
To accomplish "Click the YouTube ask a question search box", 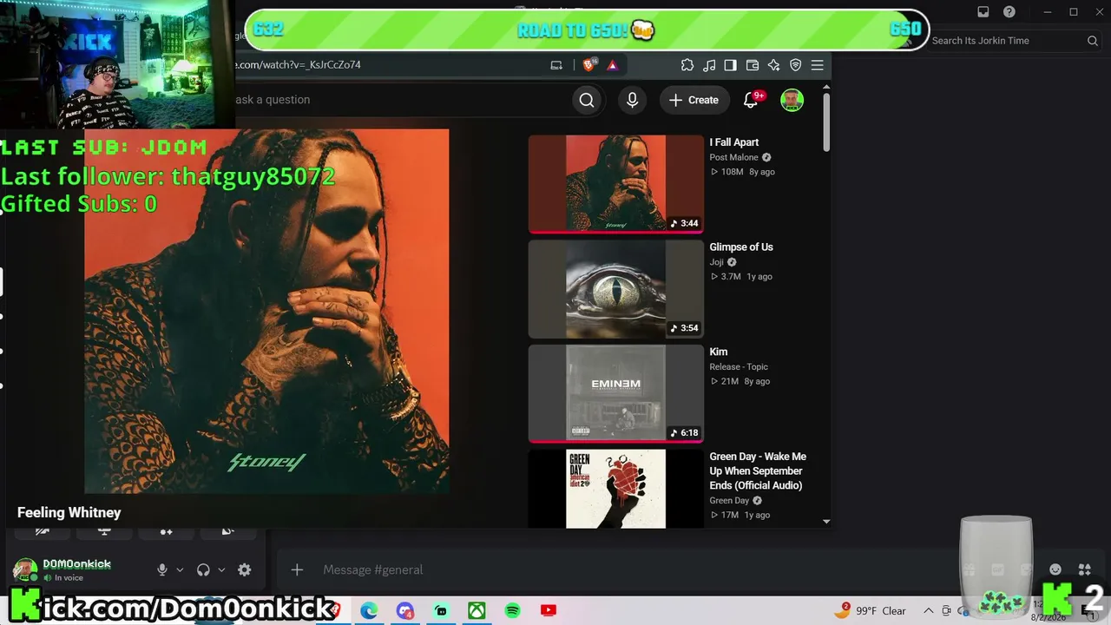I will [x=399, y=100].
